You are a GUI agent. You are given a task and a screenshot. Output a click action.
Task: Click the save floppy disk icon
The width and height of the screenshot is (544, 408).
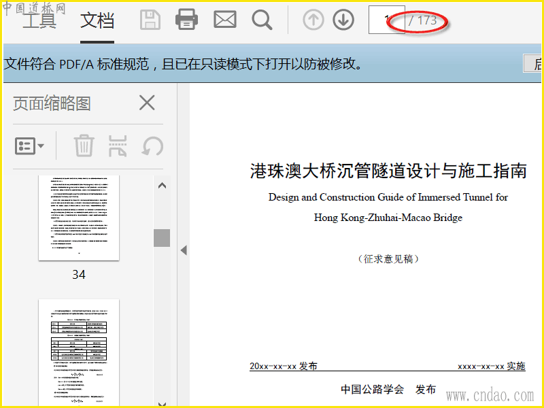150,20
